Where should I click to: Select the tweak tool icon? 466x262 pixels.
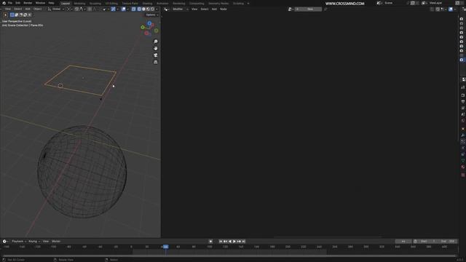(x=5, y=15)
